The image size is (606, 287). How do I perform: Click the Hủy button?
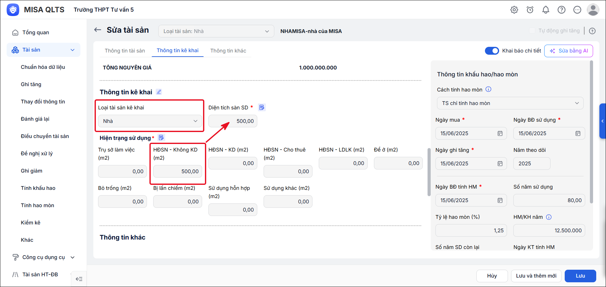click(x=492, y=276)
